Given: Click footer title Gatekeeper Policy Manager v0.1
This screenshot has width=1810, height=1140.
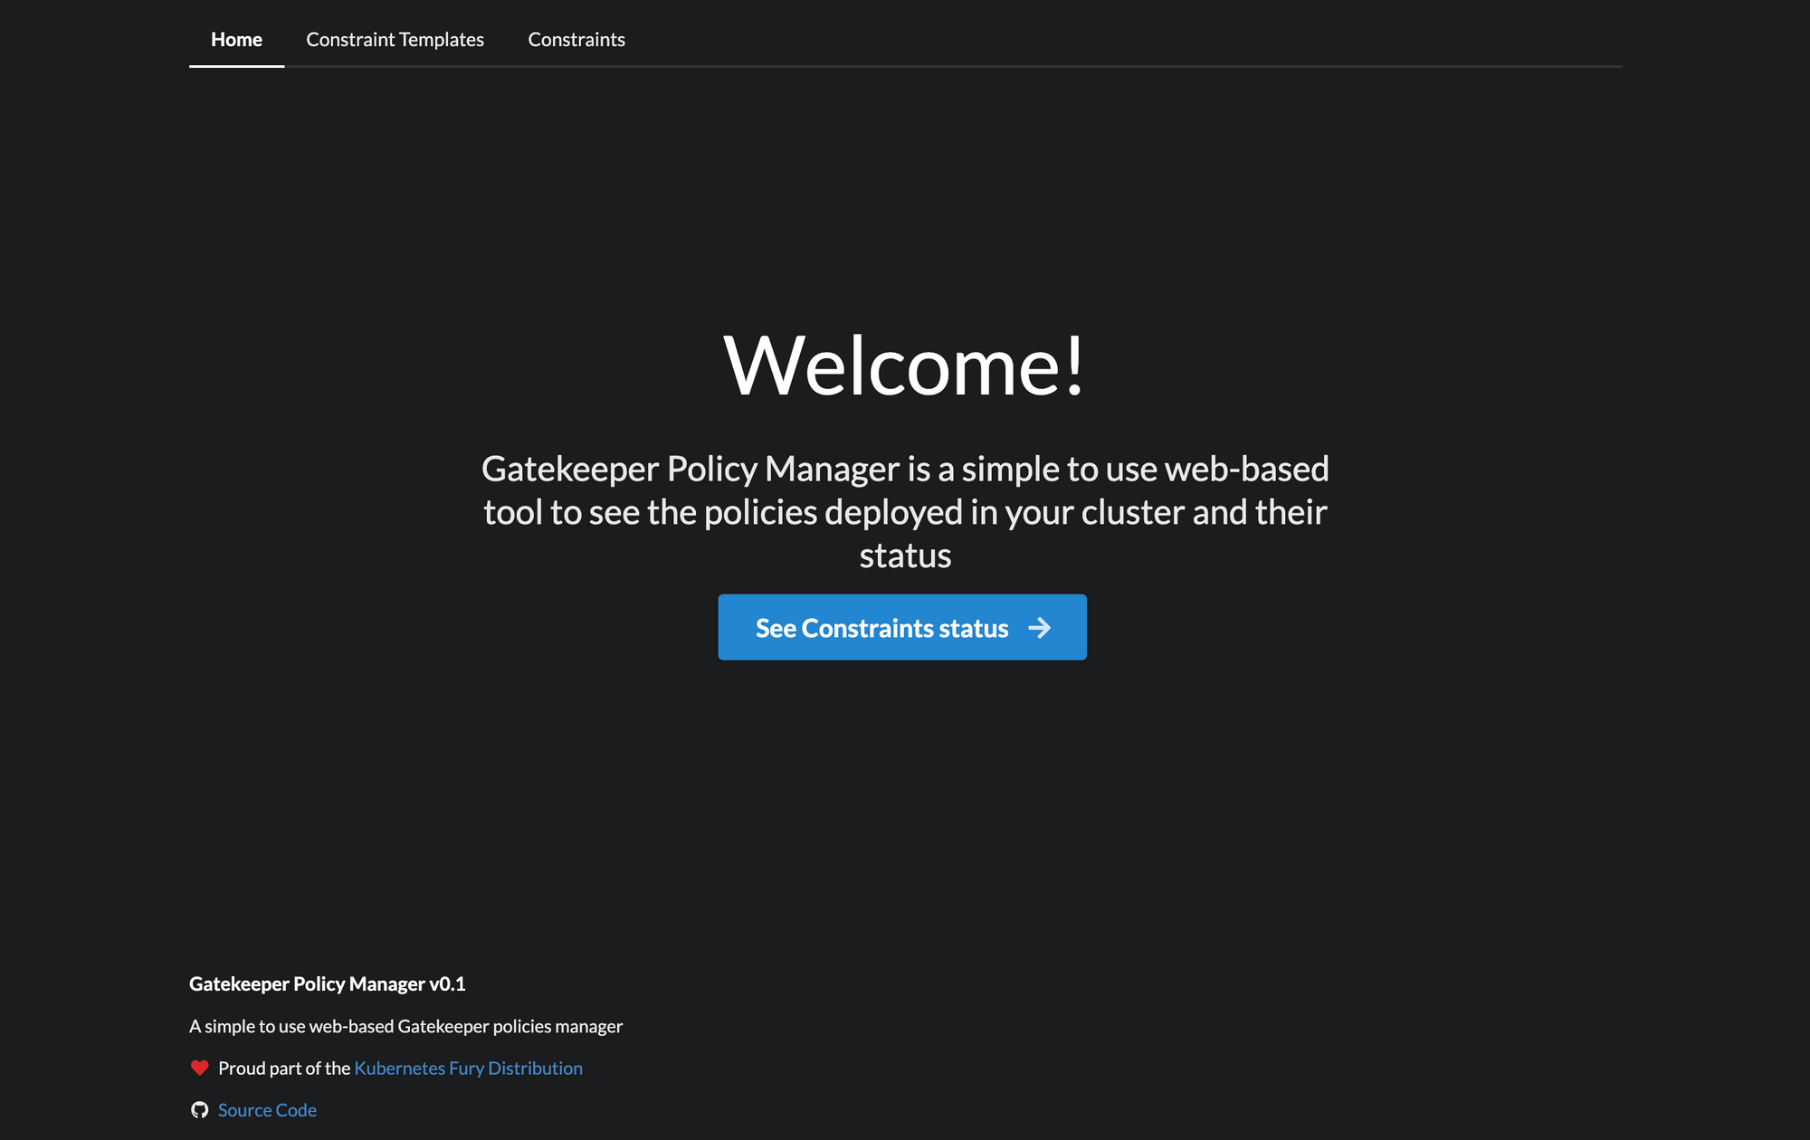Looking at the screenshot, I should (327, 984).
